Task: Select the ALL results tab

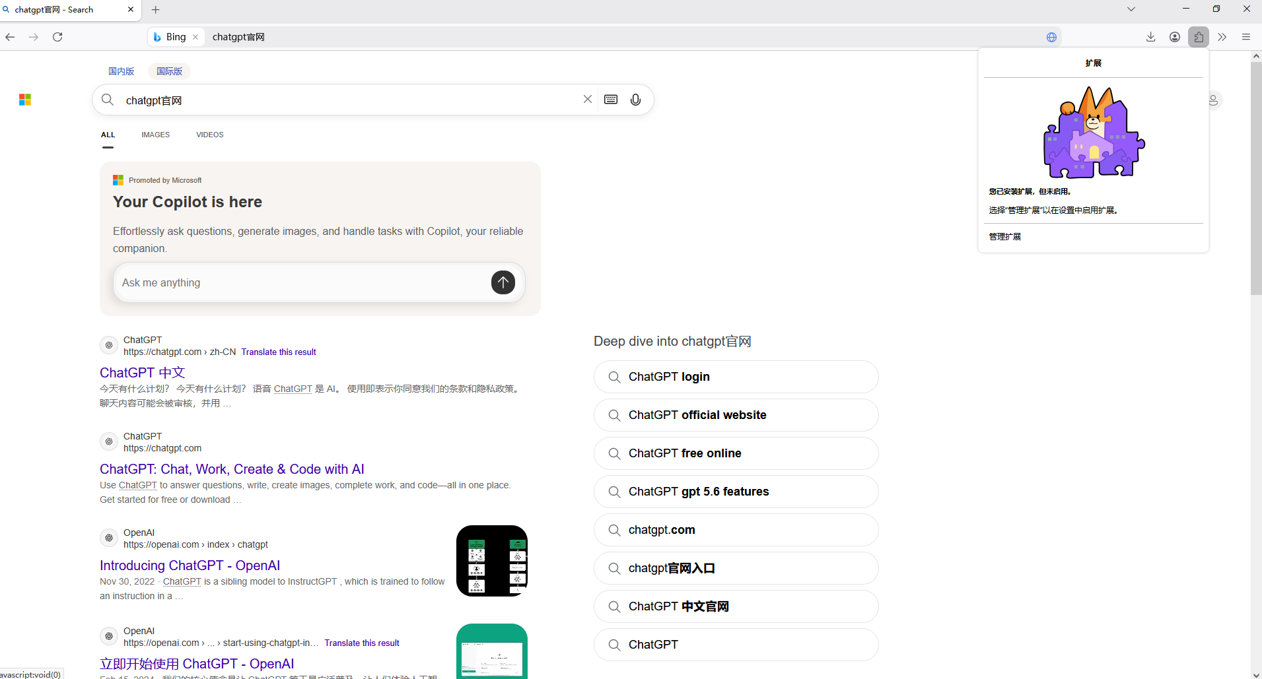Action: pos(108,135)
